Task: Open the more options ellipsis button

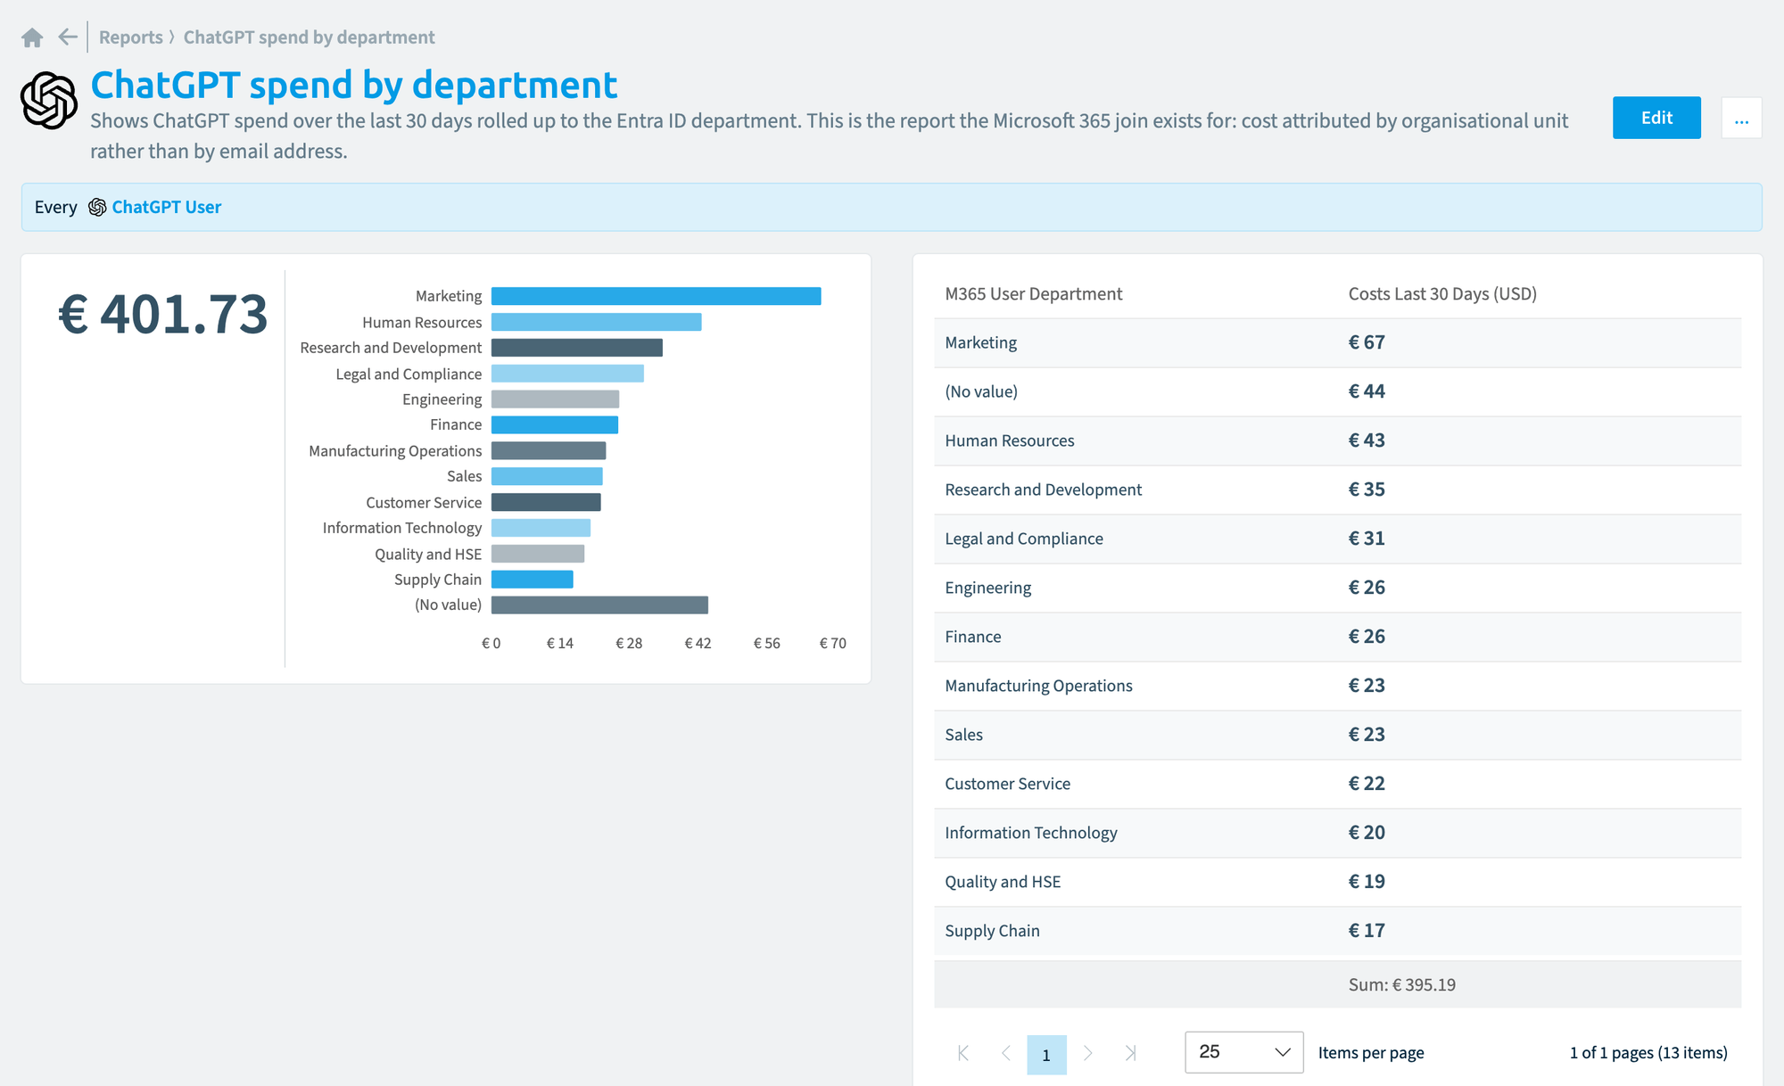Action: coord(1741,118)
